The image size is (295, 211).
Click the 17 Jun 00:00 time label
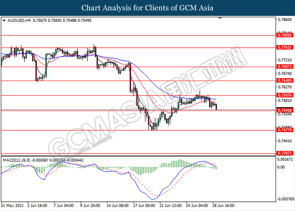tap(144, 206)
